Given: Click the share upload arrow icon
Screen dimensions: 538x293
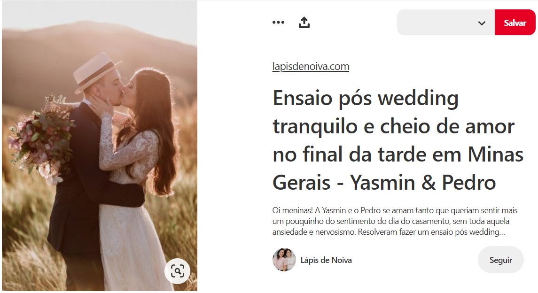Looking at the screenshot, I should pos(304,22).
